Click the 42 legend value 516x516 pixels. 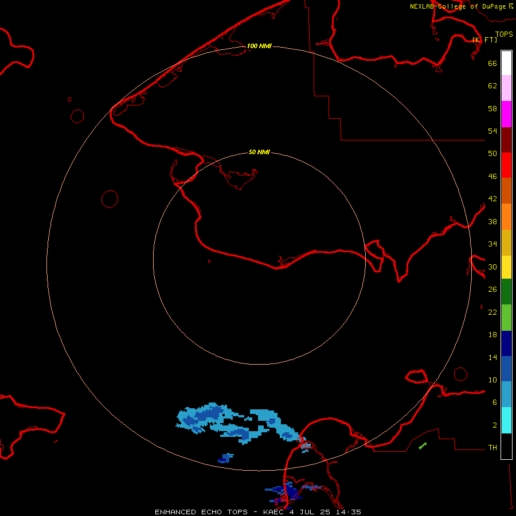pos(492,199)
